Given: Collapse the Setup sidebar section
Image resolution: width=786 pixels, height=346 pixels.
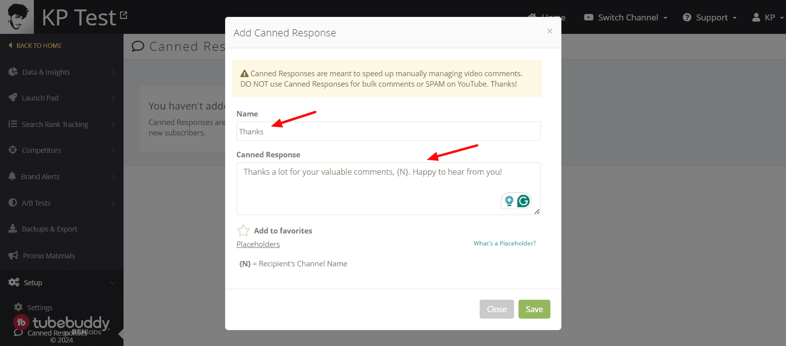Looking at the screenshot, I should (x=113, y=283).
